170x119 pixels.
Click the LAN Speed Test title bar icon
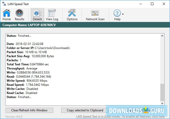pos(4,4)
